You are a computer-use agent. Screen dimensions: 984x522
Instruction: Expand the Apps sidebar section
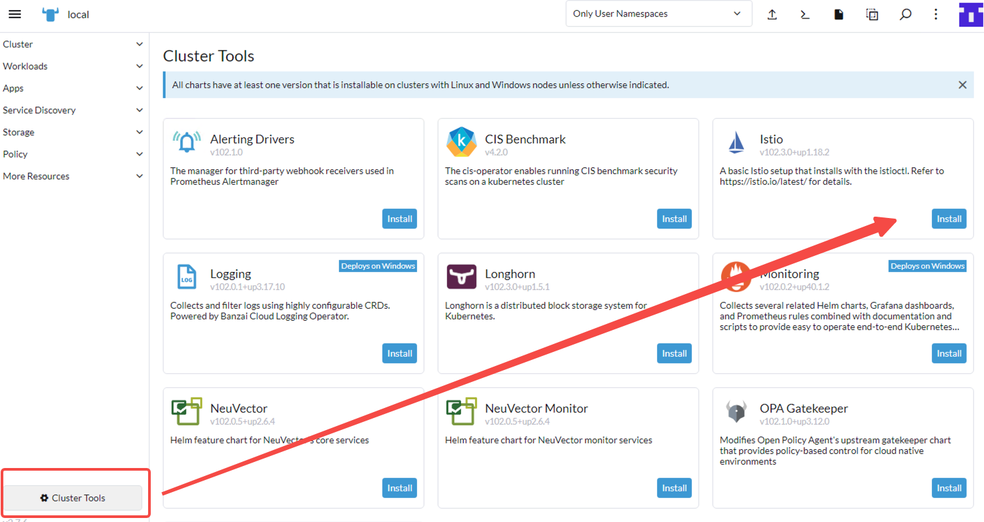point(73,88)
